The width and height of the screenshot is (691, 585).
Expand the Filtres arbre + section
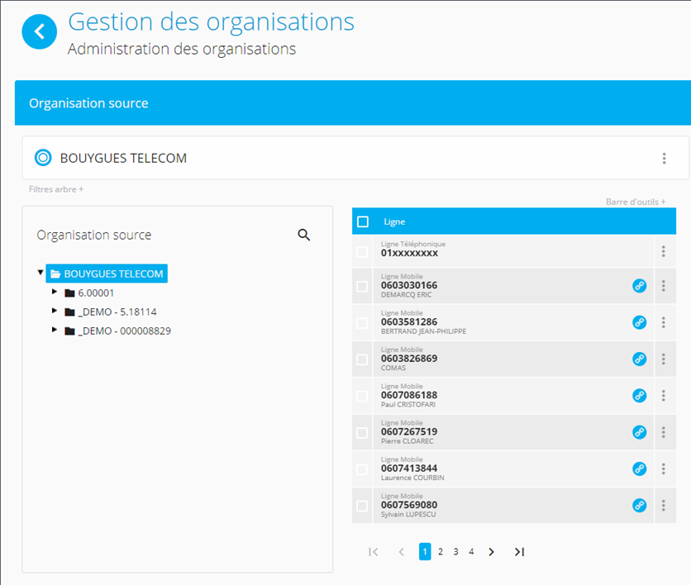[56, 189]
